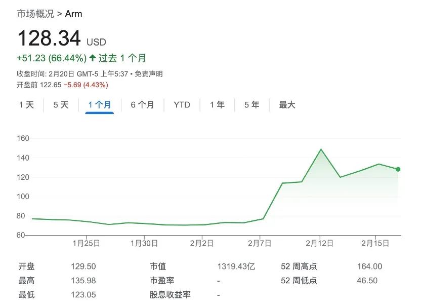
Task: Click the 市值 value 1319.43亿
Action: click(x=236, y=266)
